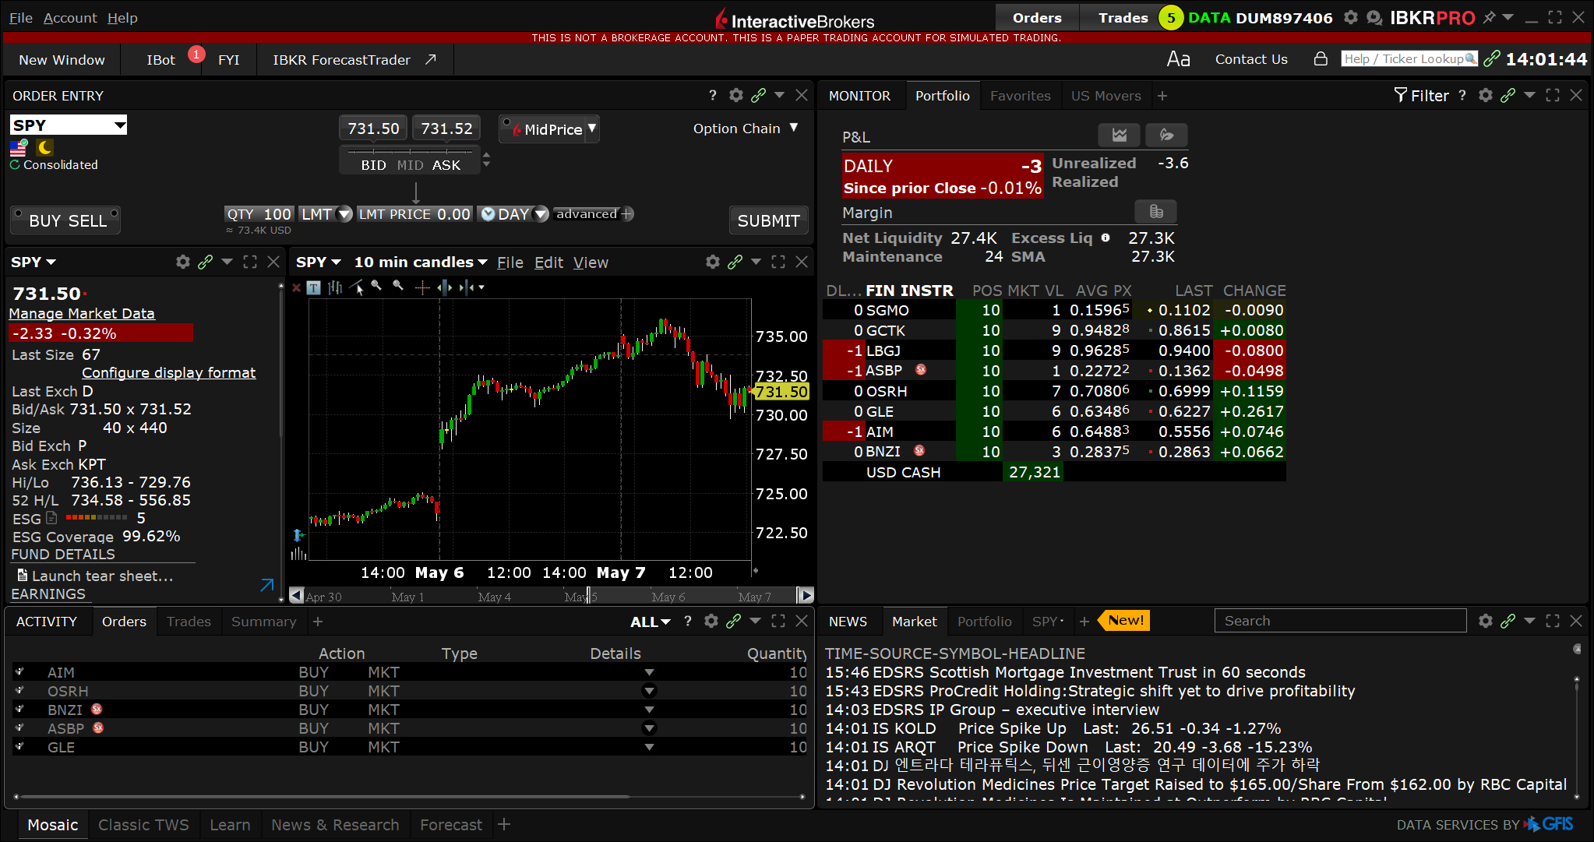
Task: Click the 731.52 ask price button
Action: [446, 129]
